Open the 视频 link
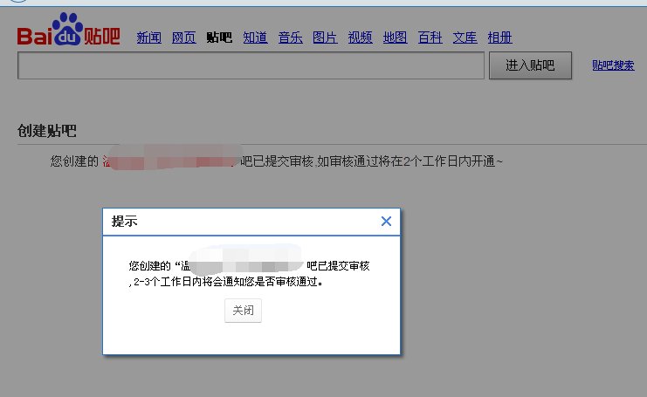The width and height of the screenshot is (647, 397). 360,38
